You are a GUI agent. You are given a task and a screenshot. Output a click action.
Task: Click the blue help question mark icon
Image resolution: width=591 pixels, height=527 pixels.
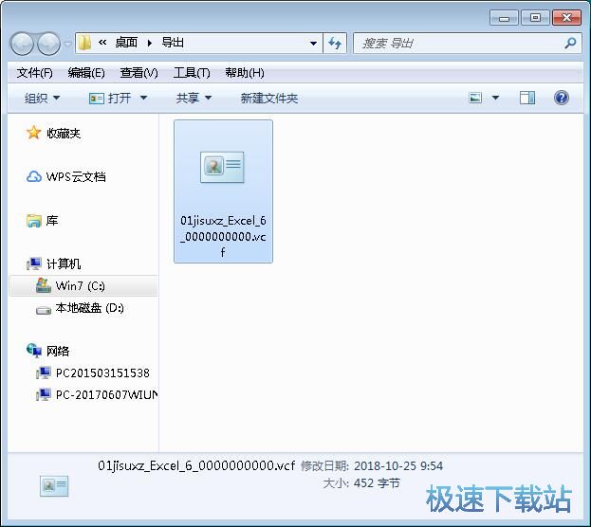(x=562, y=98)
